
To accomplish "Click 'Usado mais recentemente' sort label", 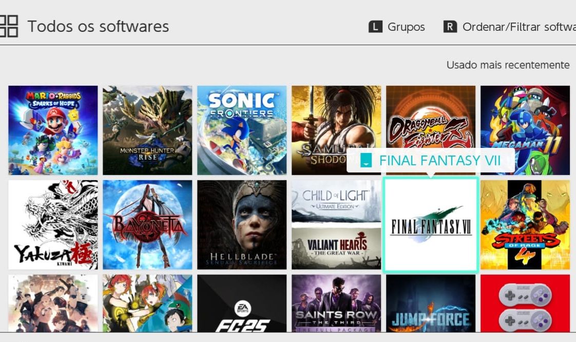I will coord(508,65).
